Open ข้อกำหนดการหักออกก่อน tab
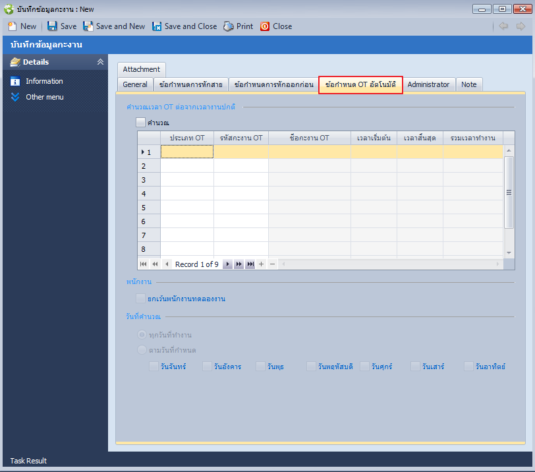The width and height of the screenshot is (535, 472). click(273, 84)
